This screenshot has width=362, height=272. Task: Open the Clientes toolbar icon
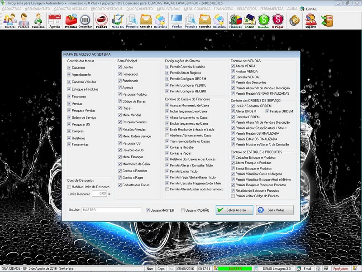coord(10,20)
